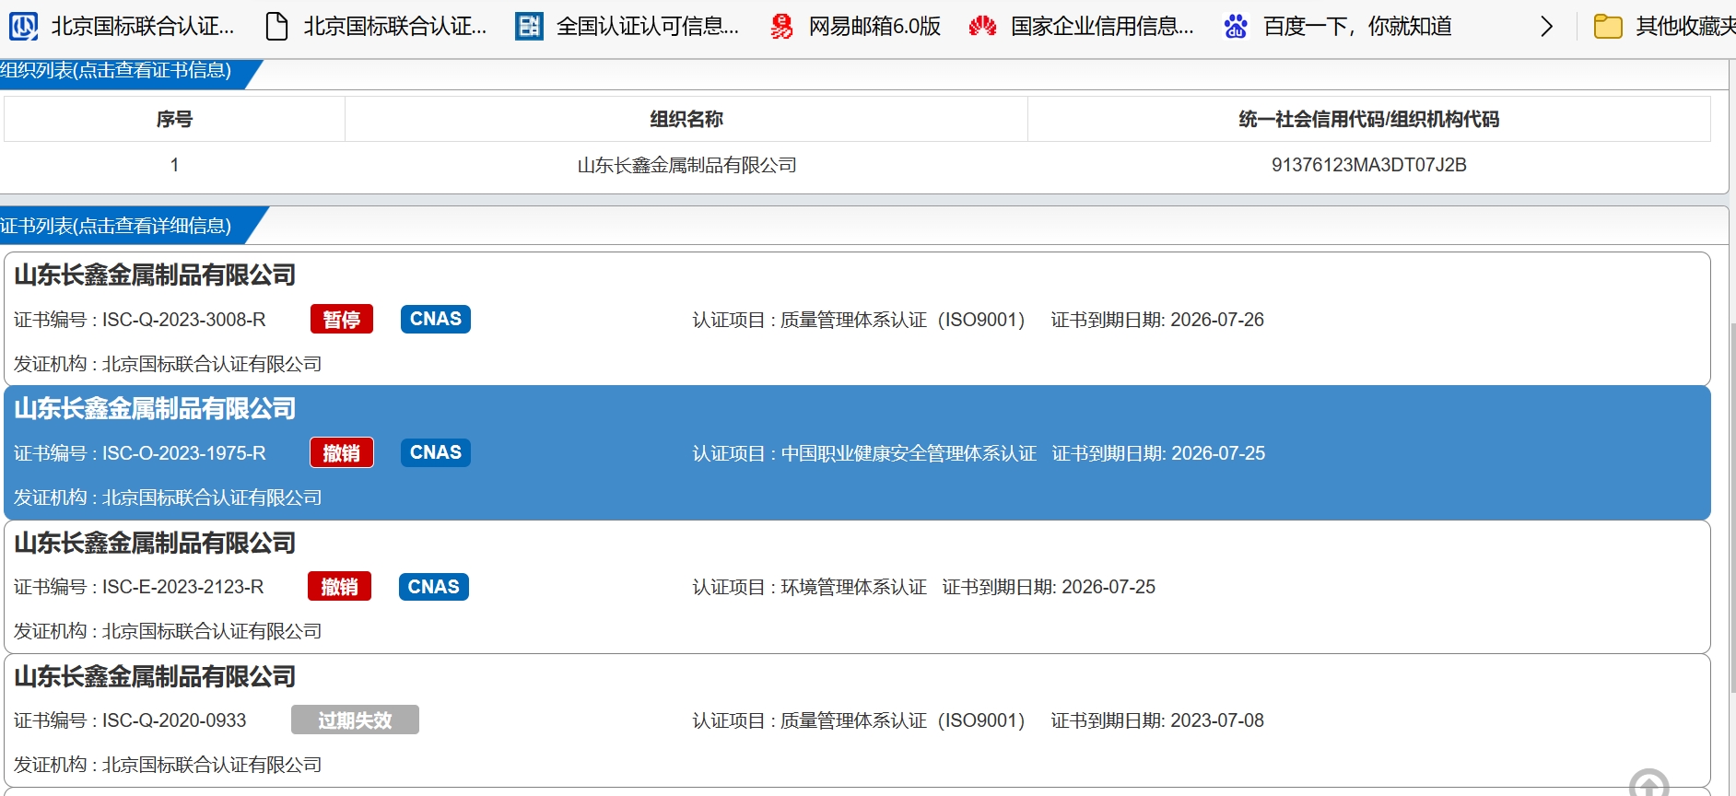Open 其他收藏夹 folder
Image resolution: width=1736 pixels, height=796 pixels.
click(x=1664, y=26)
